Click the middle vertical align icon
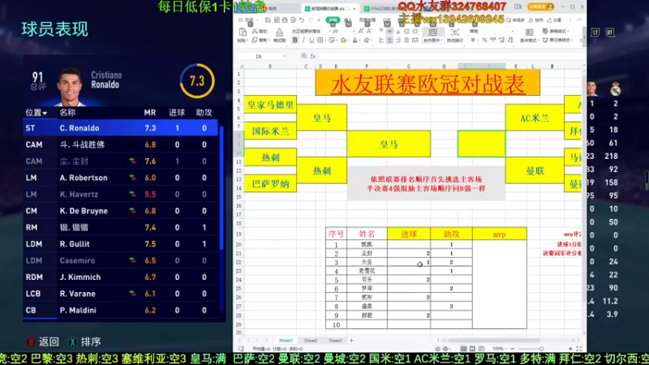The width and height of the screenshot is (649, 365). (x=389, y=31)
